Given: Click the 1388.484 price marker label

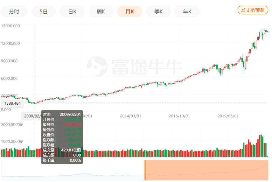Looking at the screenshot, I should [12, 103].
